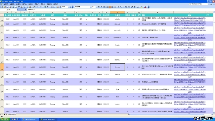Image resolution: width=215 pixels, height=121 pixels.
Task: Open the 檔案(F) File menu
Action: click(6, 4)
